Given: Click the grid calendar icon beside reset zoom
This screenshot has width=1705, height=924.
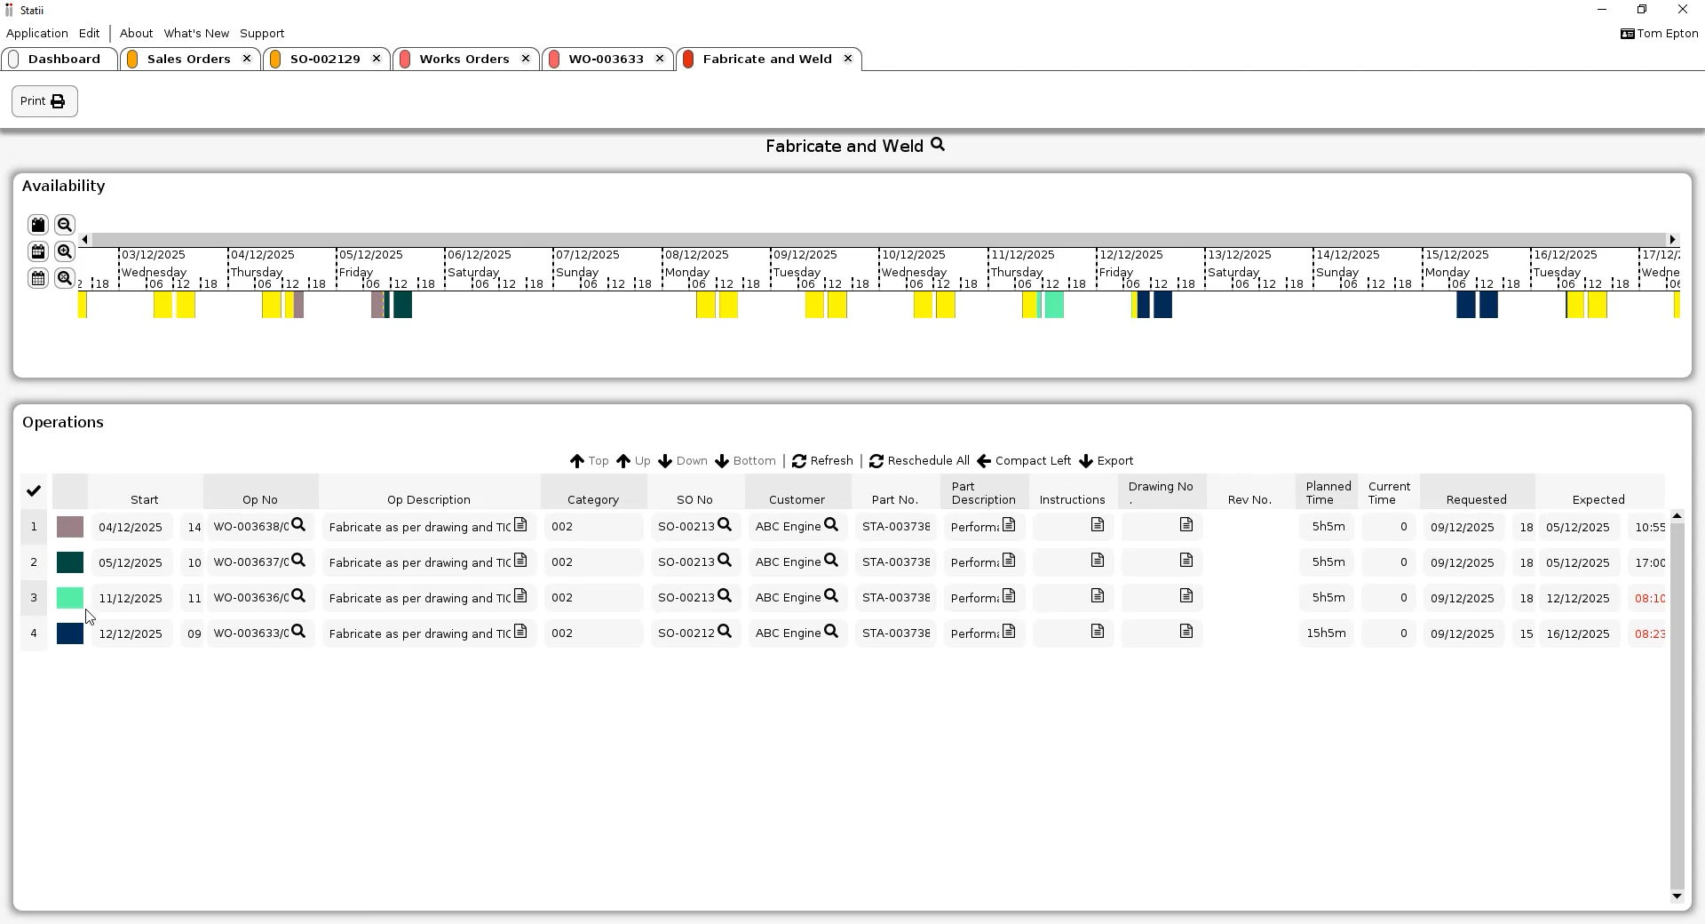Looking at the screenshot, I should [x=37, y=278].
